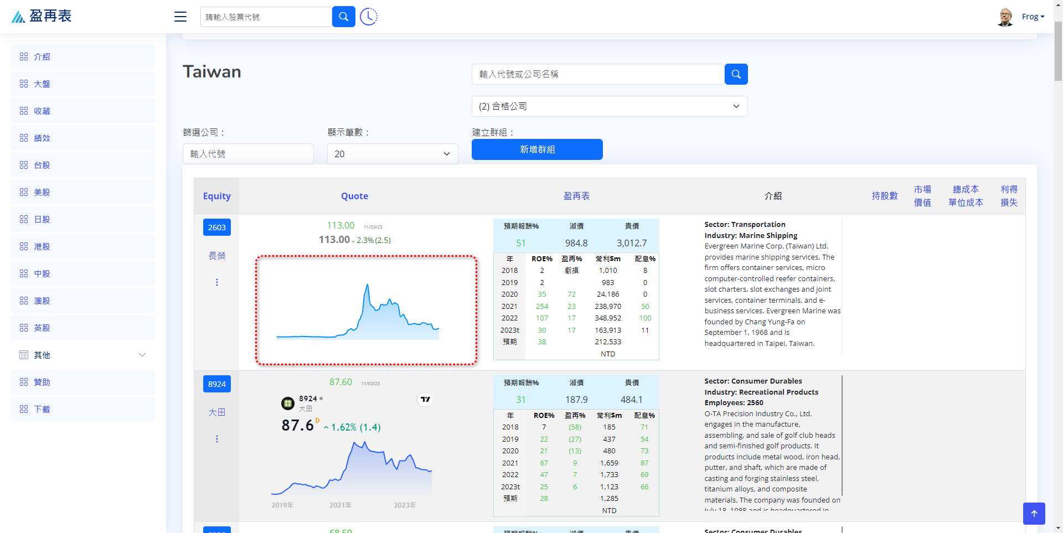Sort by the 總成本 單位成本 column header

pos(966,196)
